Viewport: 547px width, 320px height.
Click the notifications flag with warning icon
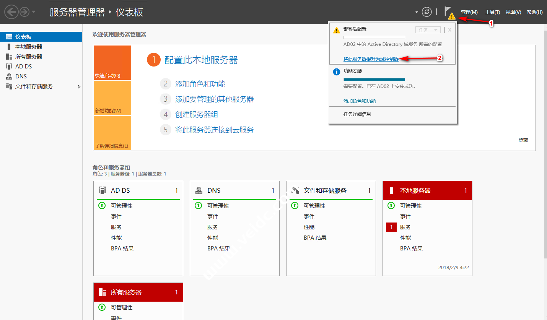click(449, 12)
